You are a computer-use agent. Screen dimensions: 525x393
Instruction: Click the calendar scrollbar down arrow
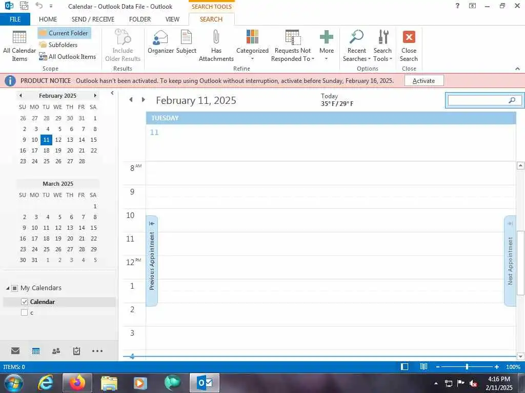pyautogui.click(x=520, y=357)
